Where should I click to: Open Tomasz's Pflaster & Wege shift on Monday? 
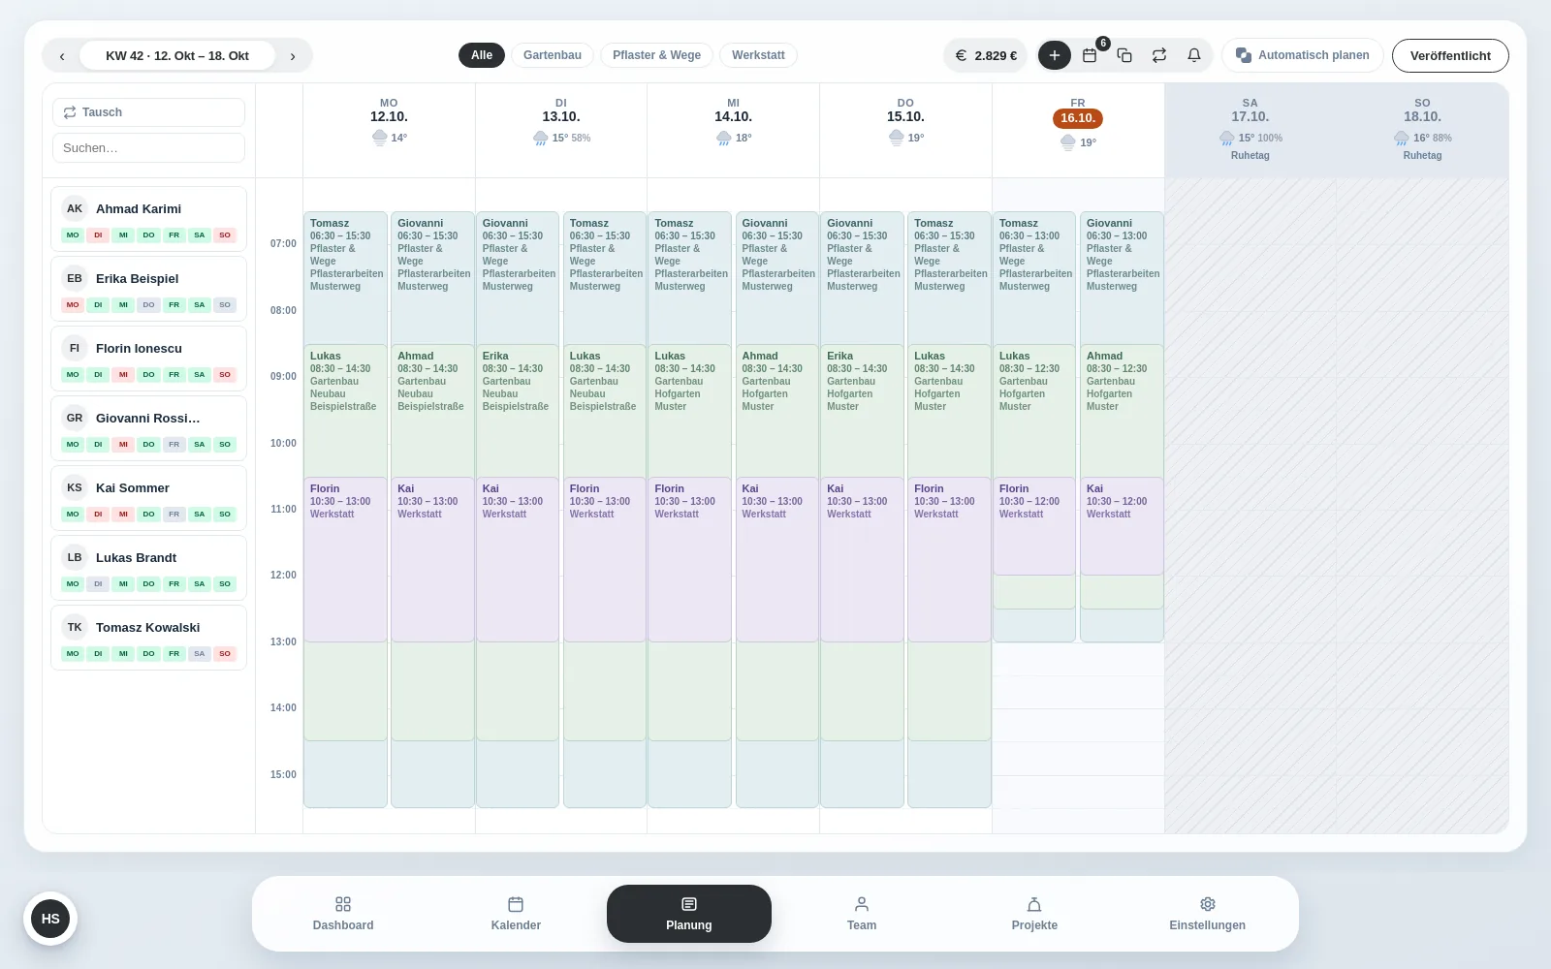[345, 277]
